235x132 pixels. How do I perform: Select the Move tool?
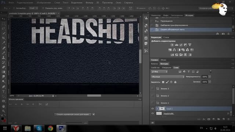(4, 19)
